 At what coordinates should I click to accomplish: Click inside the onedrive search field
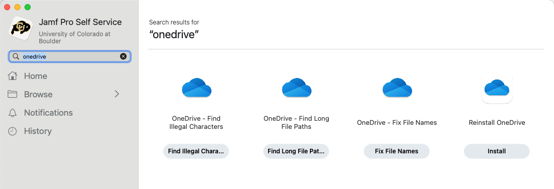tap(70, 57)
